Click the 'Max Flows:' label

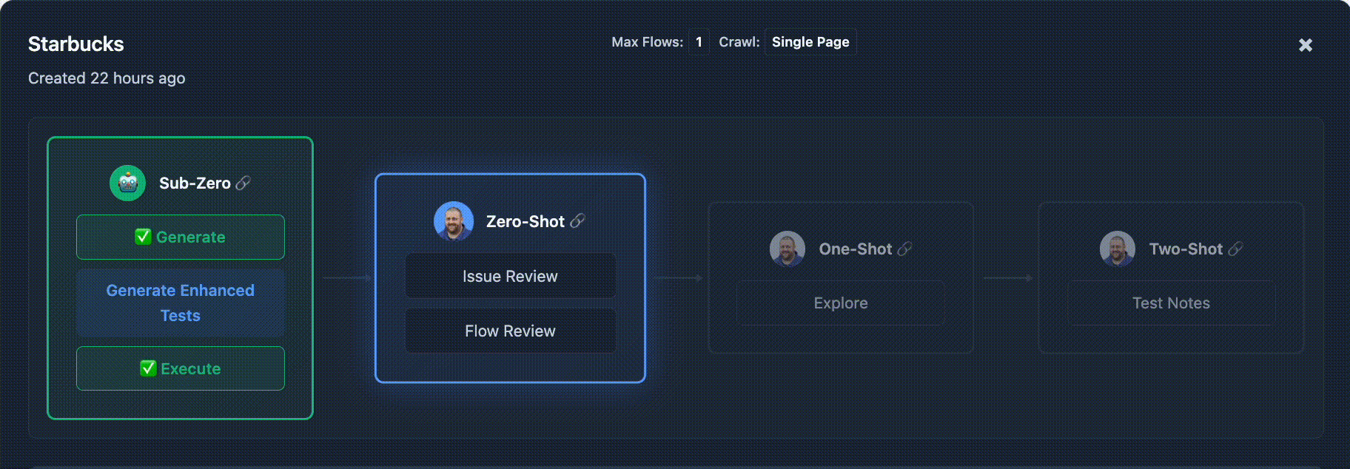click(648, 42)
